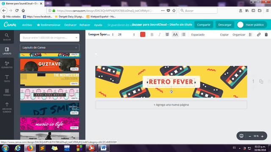Open a new browser tab
Viewport: 271px width, 152px height.
tap(48, 3)
